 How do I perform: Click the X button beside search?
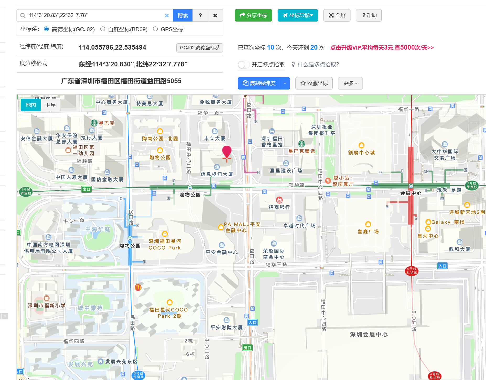pyautogui.click(x=215, y=15)
